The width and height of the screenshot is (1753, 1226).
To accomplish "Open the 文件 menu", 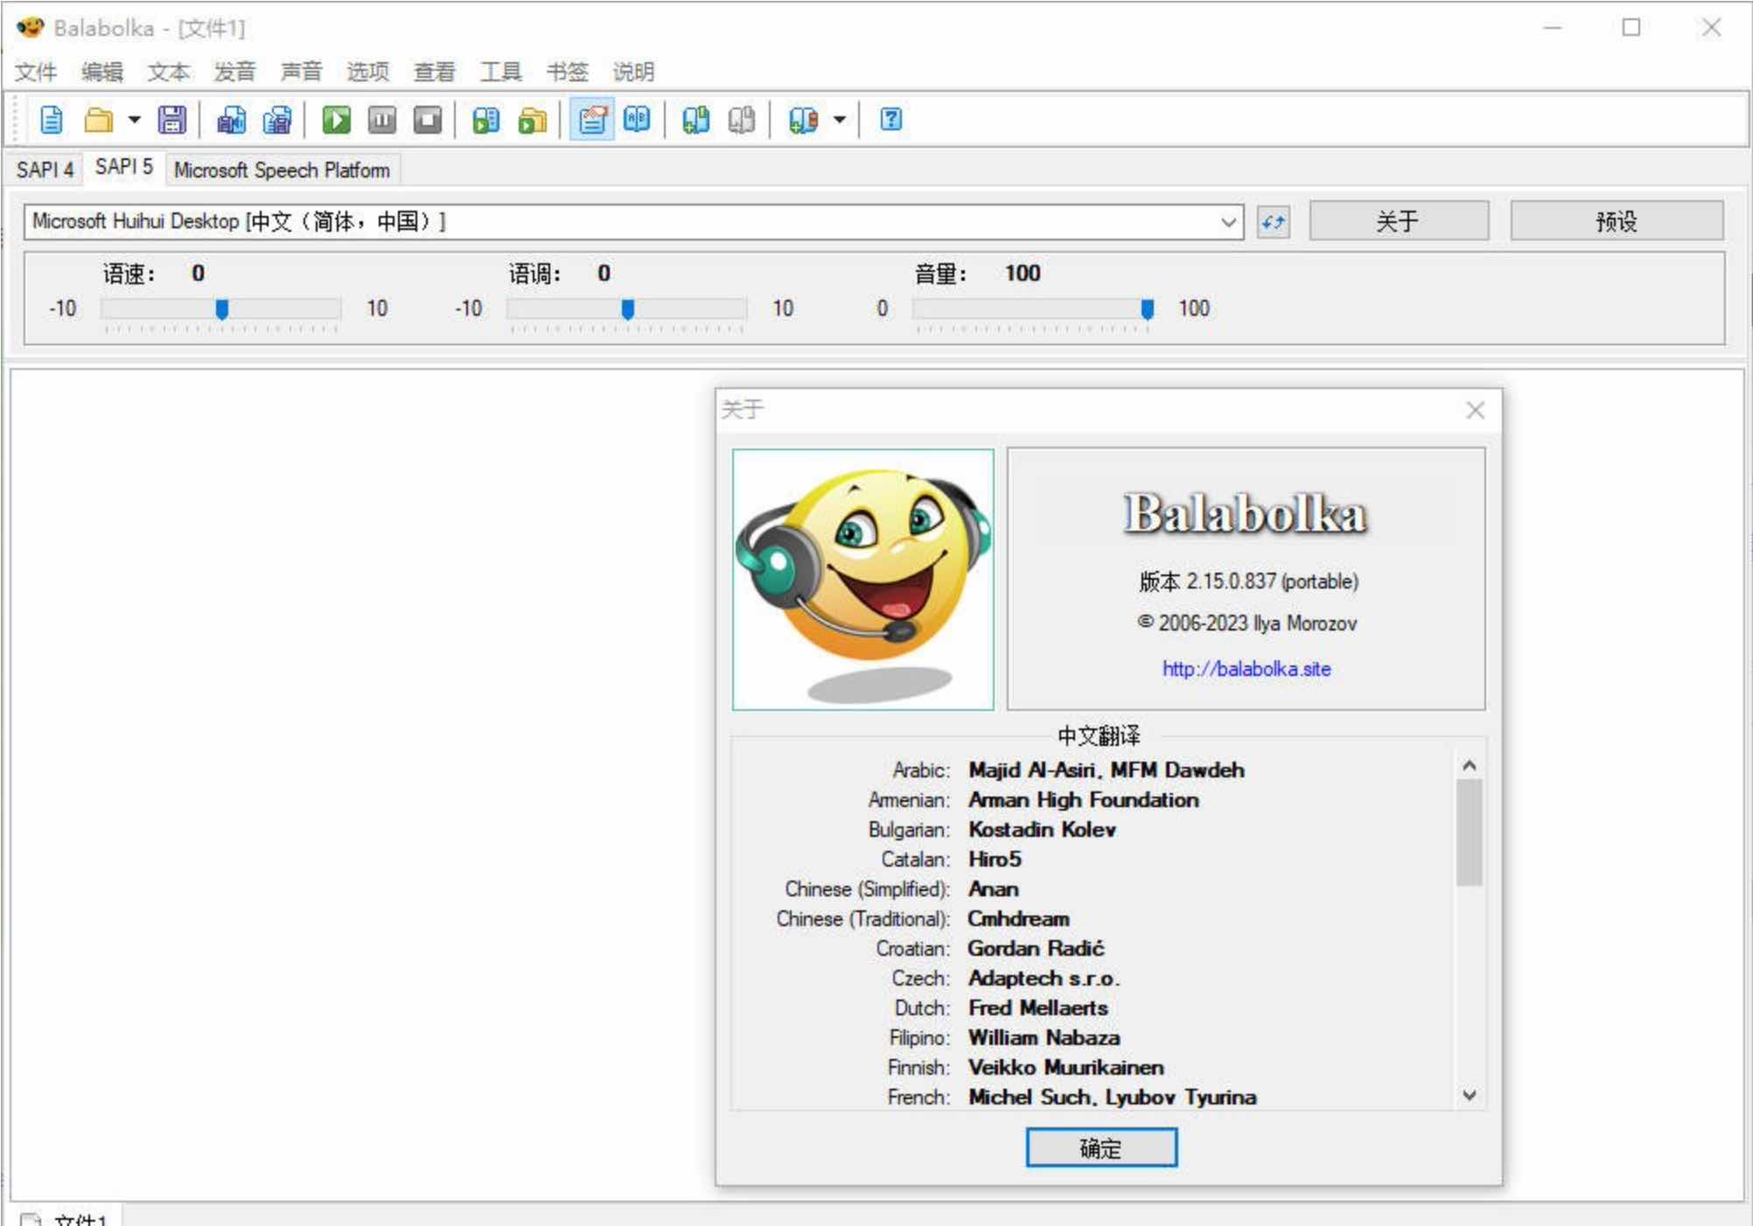I will click(x=36, y=72).
